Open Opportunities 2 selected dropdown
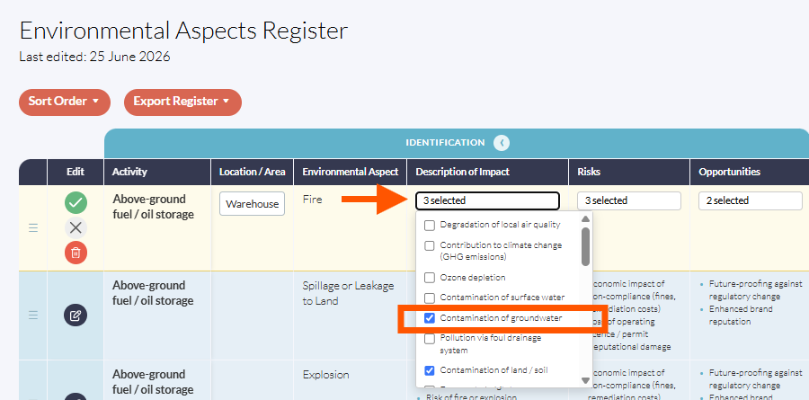This screenshot has width=809, height=400. pyautogui.click(x=751, y=200)
